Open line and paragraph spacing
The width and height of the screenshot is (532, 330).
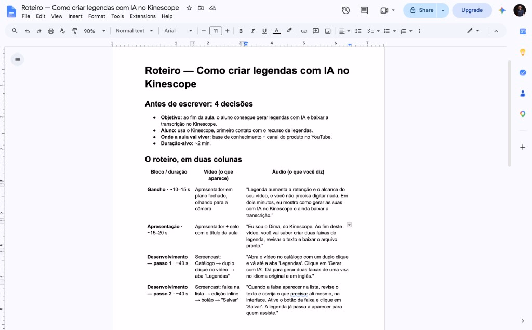coord(358,31)
